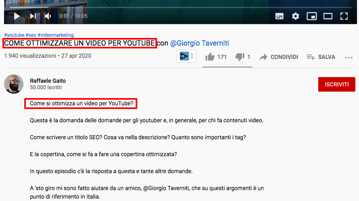Seek on the video progress bar
Screen dimensions: 359x201
tap(181, 7)
